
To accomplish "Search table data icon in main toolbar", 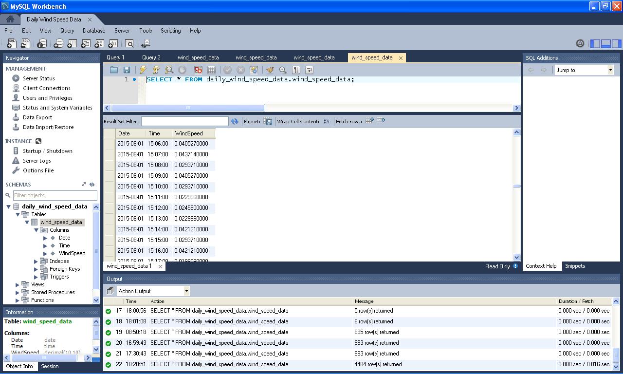I will 129,43.
